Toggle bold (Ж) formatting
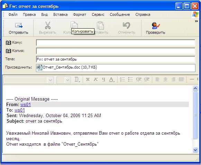This screenshot has height=165, width=201. (88, 80)
